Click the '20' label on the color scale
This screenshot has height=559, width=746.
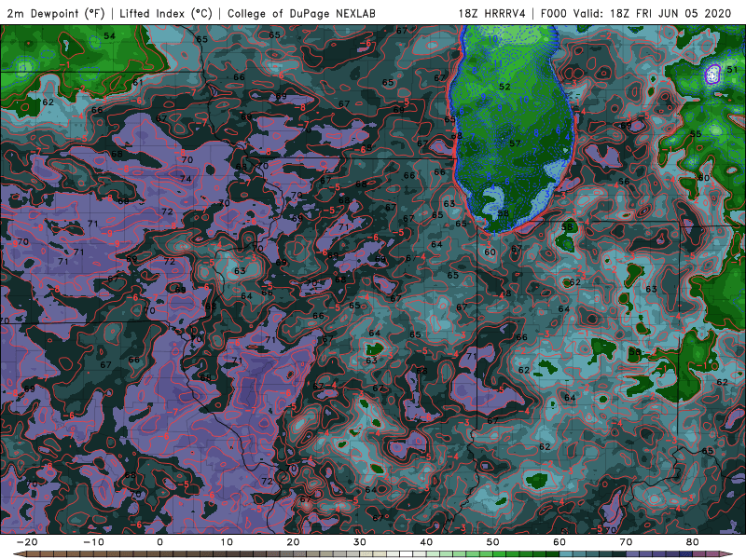[x=293, y=542]
